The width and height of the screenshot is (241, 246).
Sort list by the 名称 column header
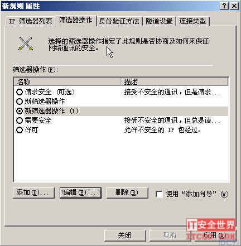[67, 81]
